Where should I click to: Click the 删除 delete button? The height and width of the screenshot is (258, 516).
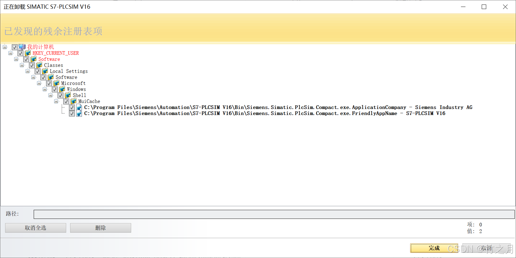(100, 228)
